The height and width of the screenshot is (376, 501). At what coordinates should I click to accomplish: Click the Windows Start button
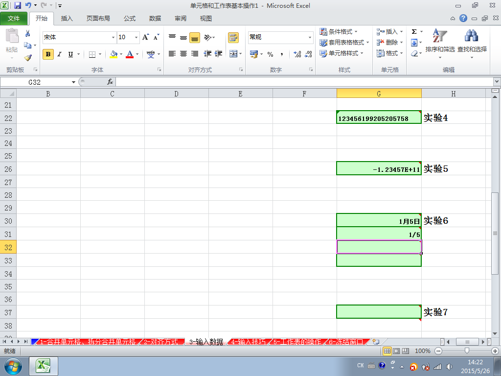point(13,366)
